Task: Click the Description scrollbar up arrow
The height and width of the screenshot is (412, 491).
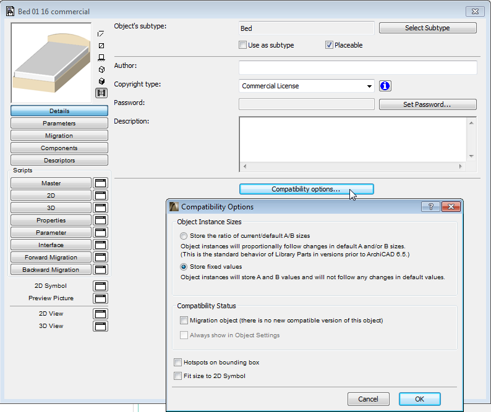Action: [x=471, y=123]
